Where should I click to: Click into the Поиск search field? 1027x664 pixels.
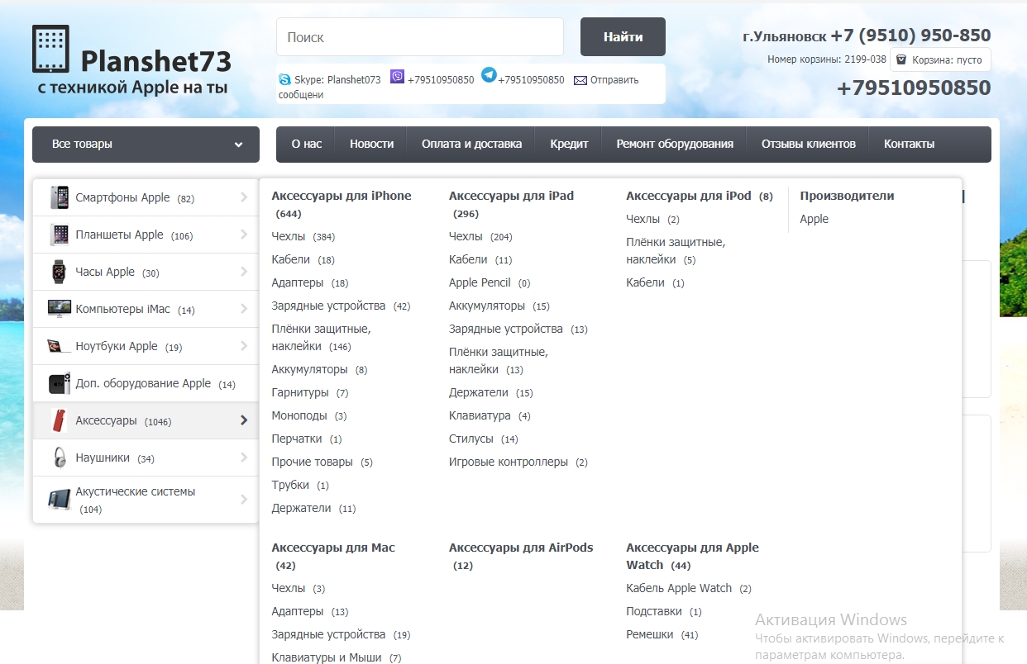420,37
